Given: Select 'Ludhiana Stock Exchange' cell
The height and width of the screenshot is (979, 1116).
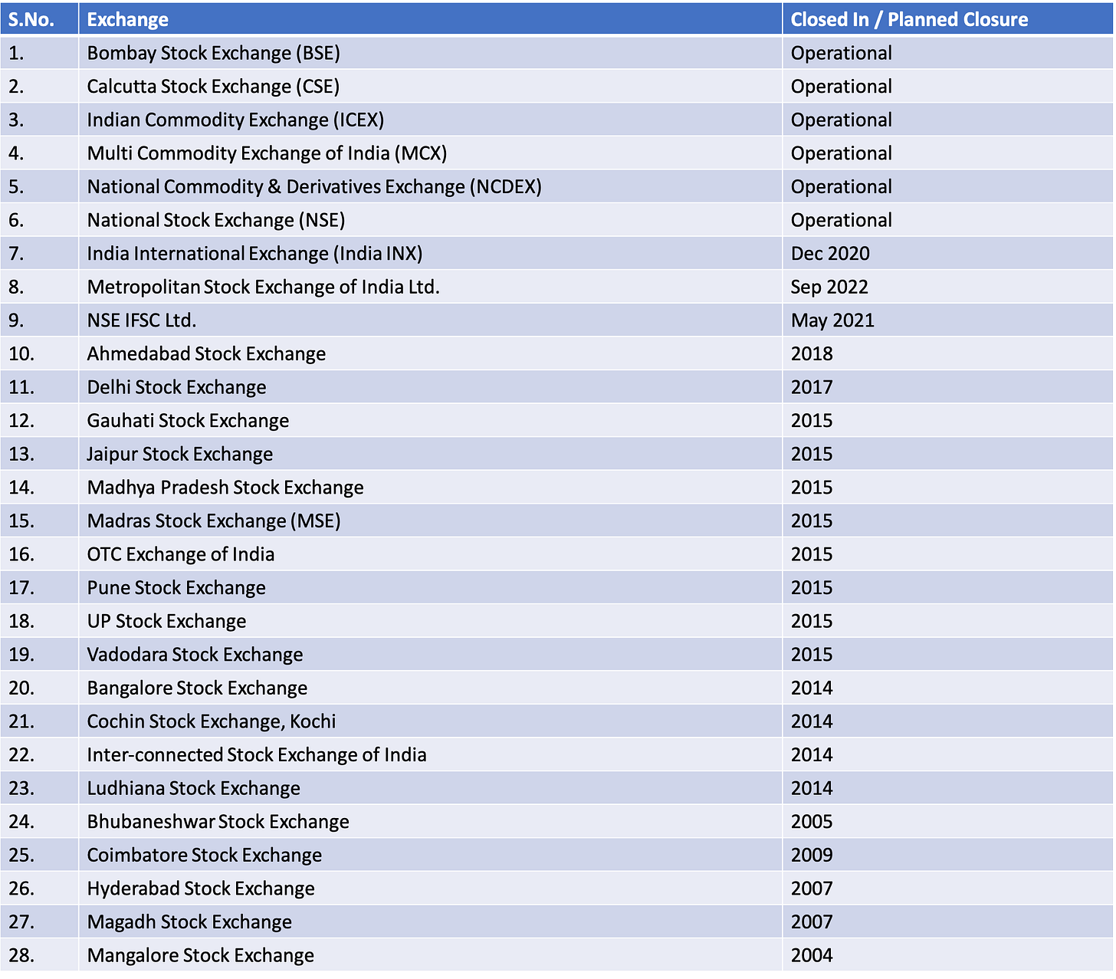Looking at the screenshot, I should pyautogui.click(x=430, y=787).
